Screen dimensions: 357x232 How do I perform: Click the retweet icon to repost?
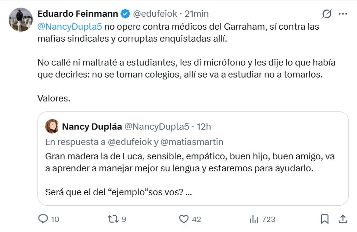point(112,220)
